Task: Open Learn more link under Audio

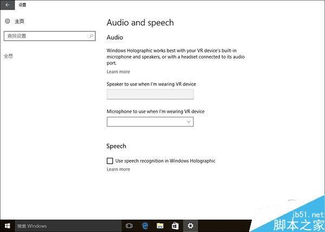Action: point(118,72)
